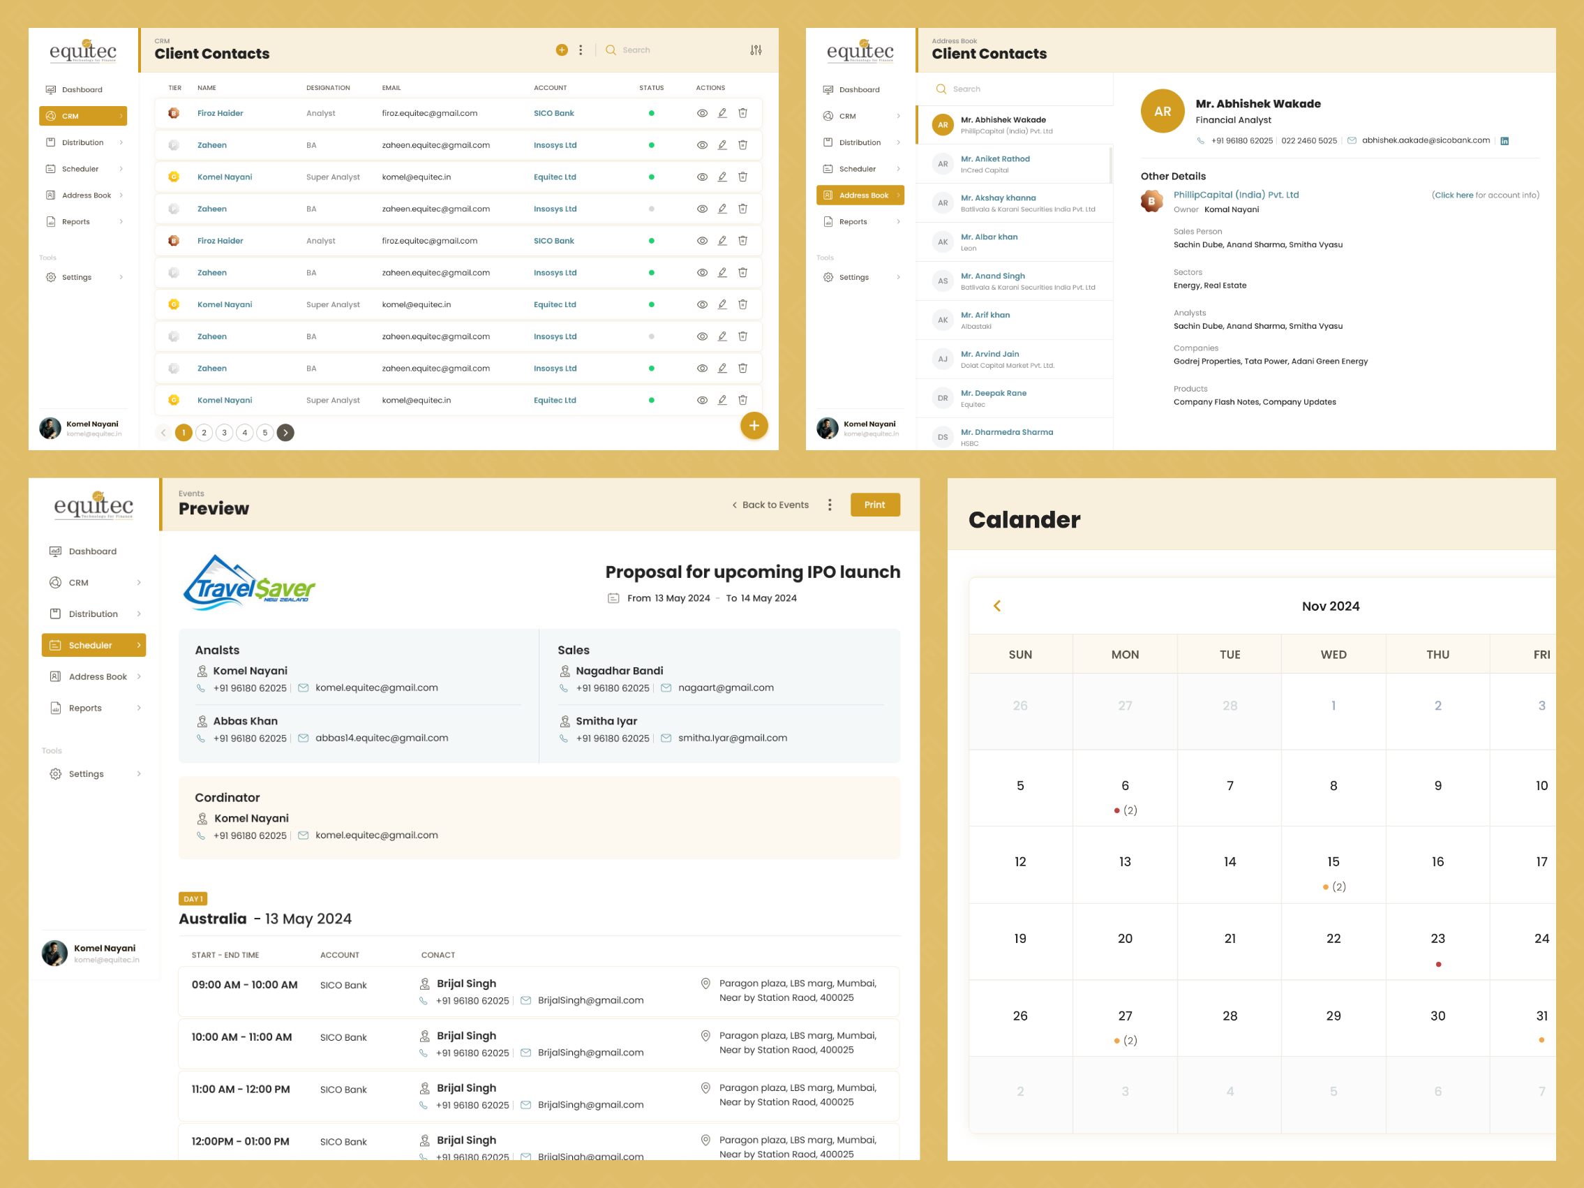Viewport: 1584px width, 1188px height.
Task: Expand the Distribution chevron in the CRM sidebar
Action: pyautogui.click(x=121, y=142)
